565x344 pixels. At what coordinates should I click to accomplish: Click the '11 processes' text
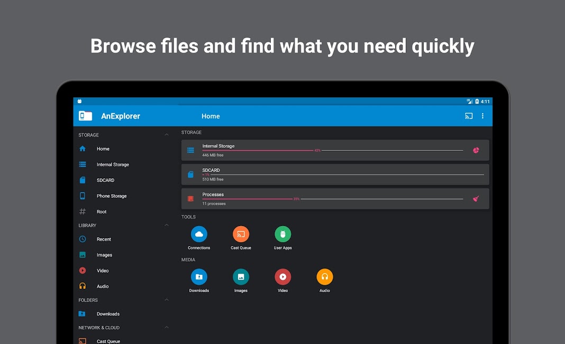click(214, 203)
